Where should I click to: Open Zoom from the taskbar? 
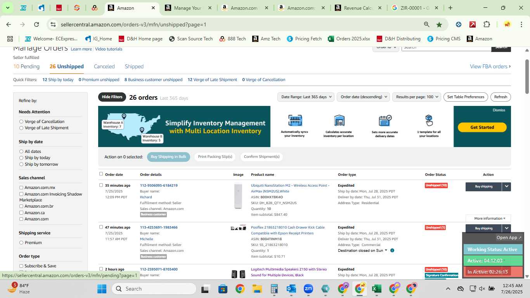click(308, 289)
